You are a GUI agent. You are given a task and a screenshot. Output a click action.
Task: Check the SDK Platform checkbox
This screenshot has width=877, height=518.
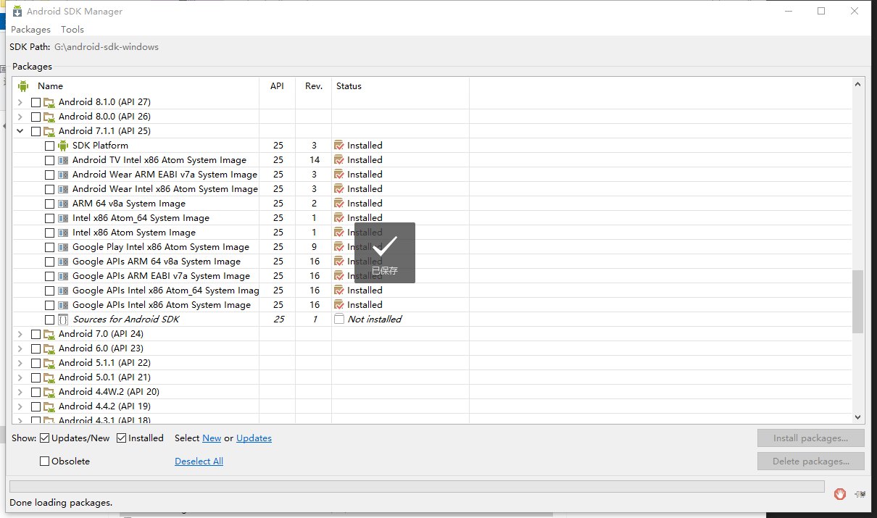click(49, 146)
